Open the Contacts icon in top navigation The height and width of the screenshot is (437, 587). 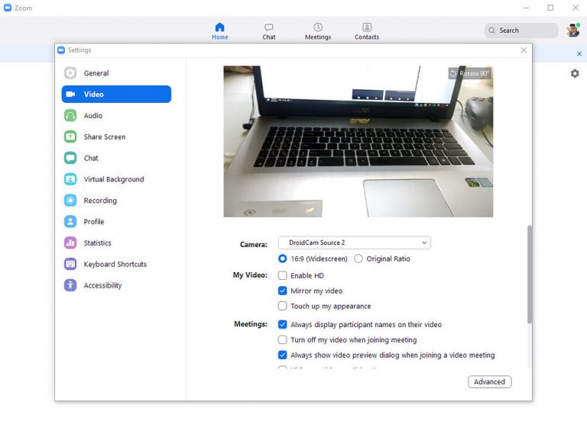coord(367,27)
